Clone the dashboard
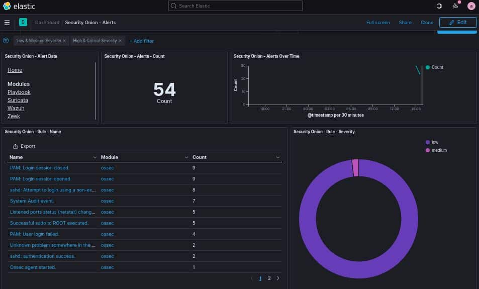 point(427,22)
